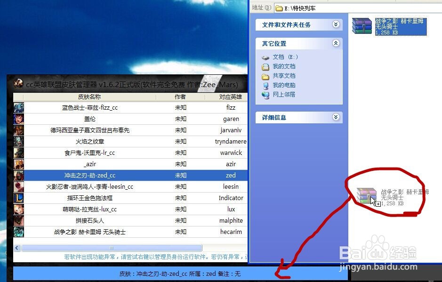The height and width of the screenshot is (282, 442).
Task: Click the 作者 column header
Action: [180, 97]
